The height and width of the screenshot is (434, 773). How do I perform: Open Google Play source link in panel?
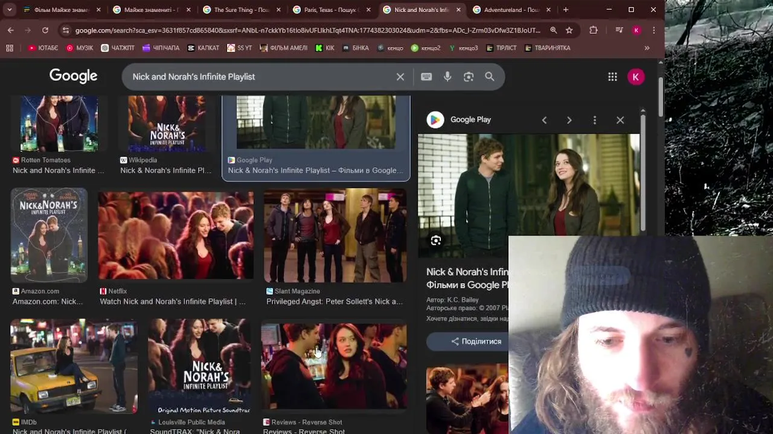460,119
